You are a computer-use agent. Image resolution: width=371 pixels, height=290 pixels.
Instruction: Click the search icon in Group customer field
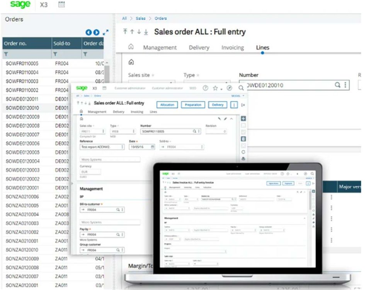[118, 250]
